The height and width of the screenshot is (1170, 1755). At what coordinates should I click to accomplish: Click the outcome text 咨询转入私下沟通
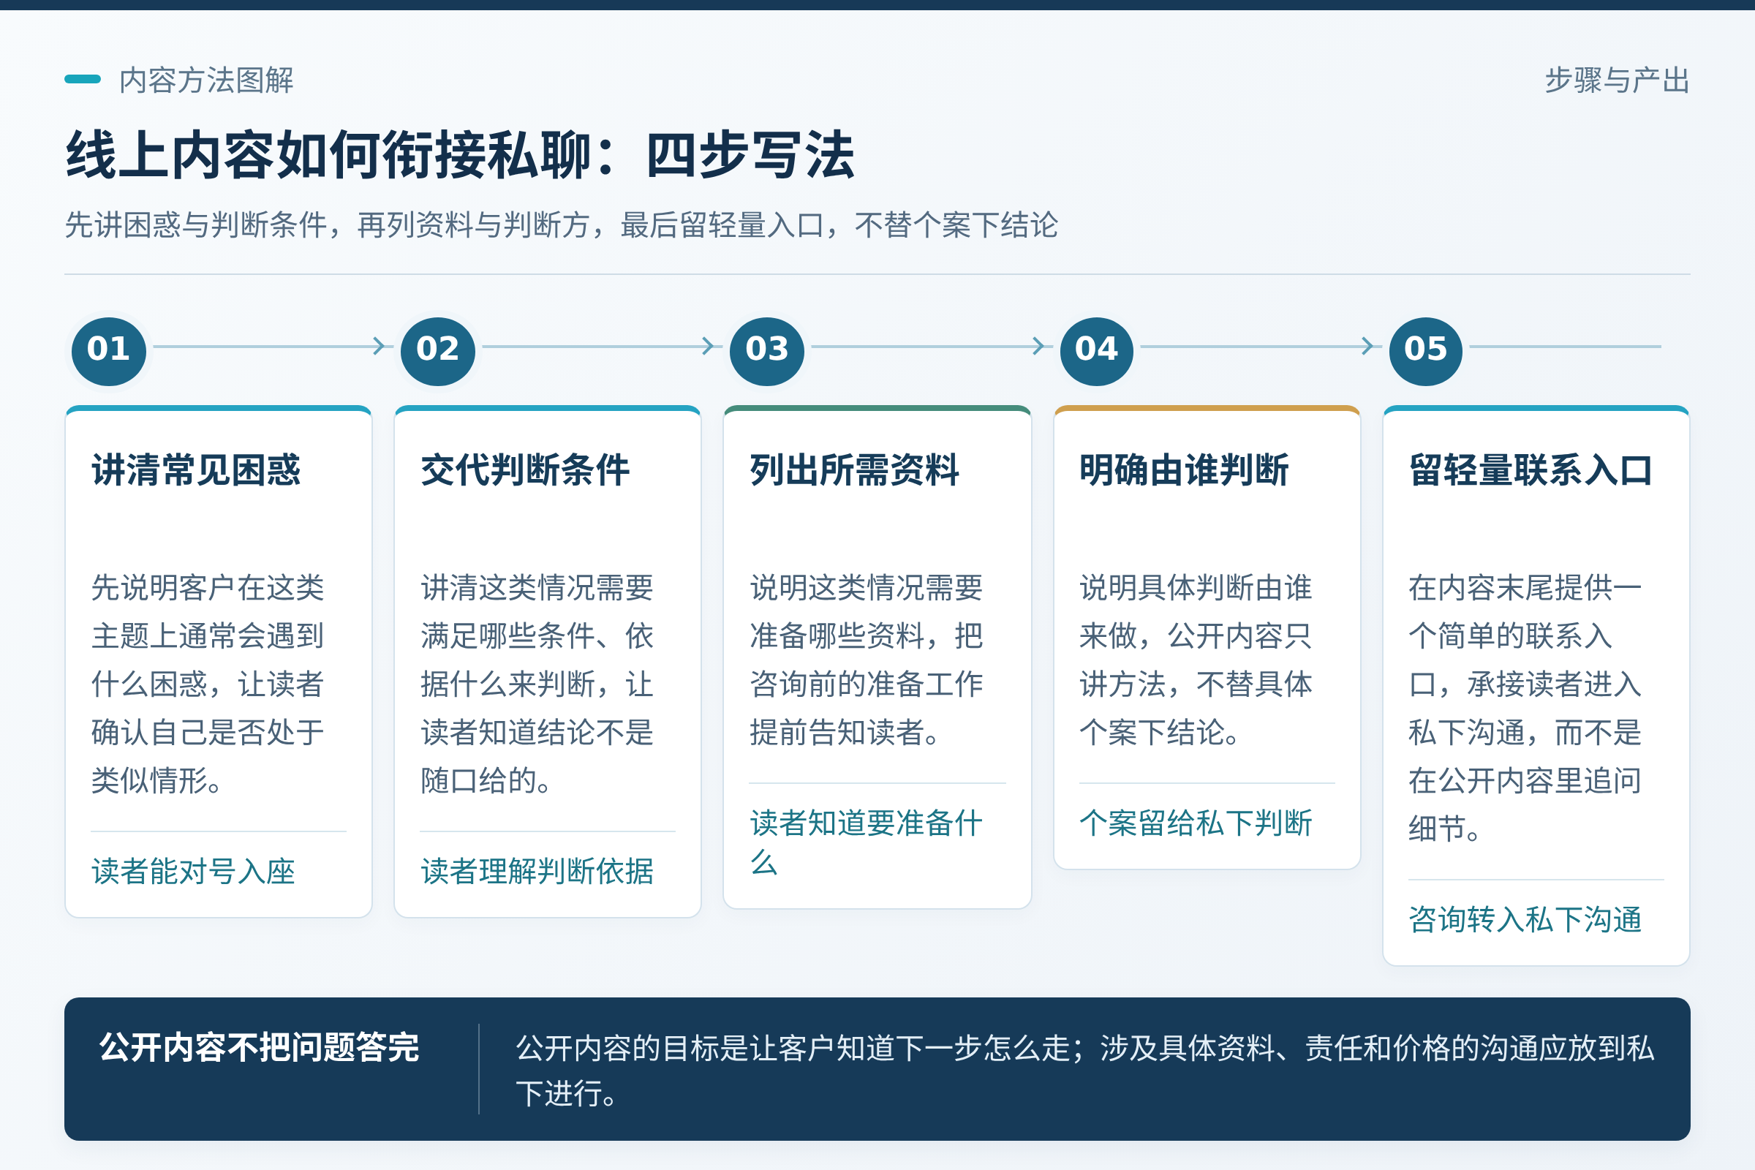[x=1525, y=919]
